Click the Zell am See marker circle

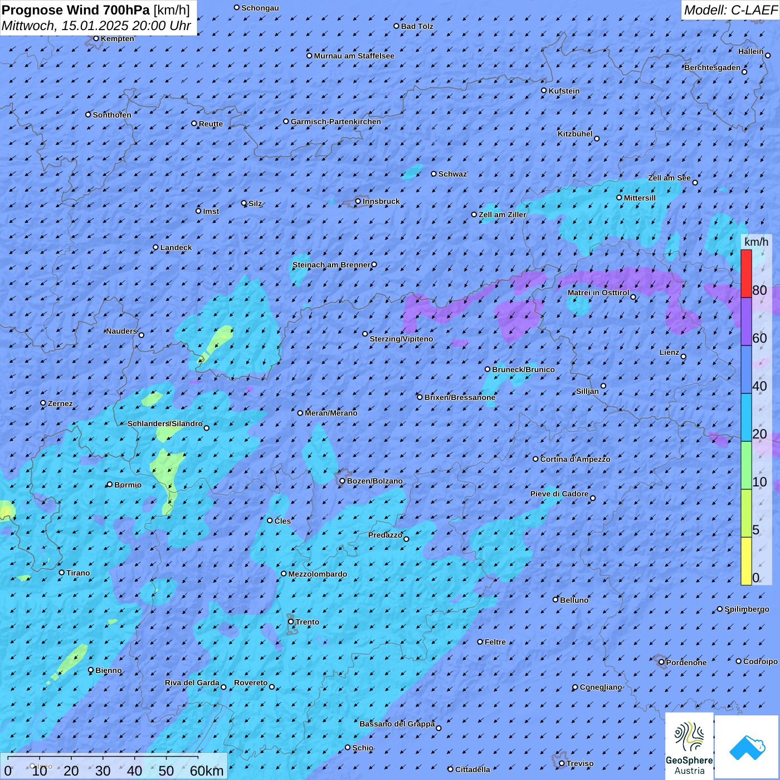coord(695,182)
